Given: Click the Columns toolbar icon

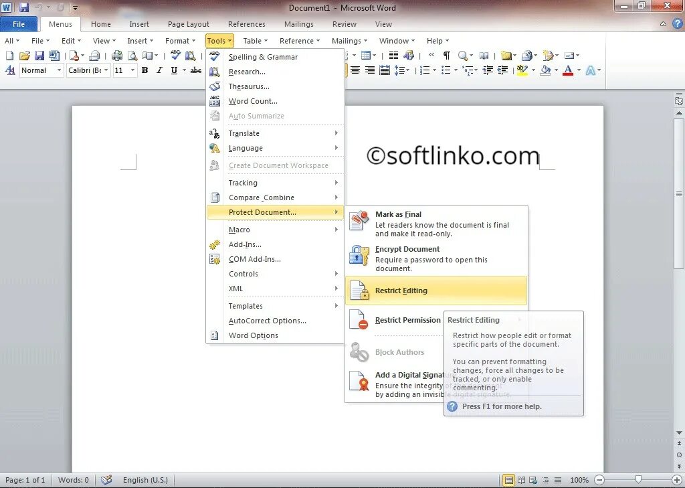Looking at the screenshot, I should (393, 56).
